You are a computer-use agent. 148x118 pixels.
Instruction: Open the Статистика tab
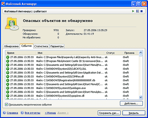click(41, 46)
